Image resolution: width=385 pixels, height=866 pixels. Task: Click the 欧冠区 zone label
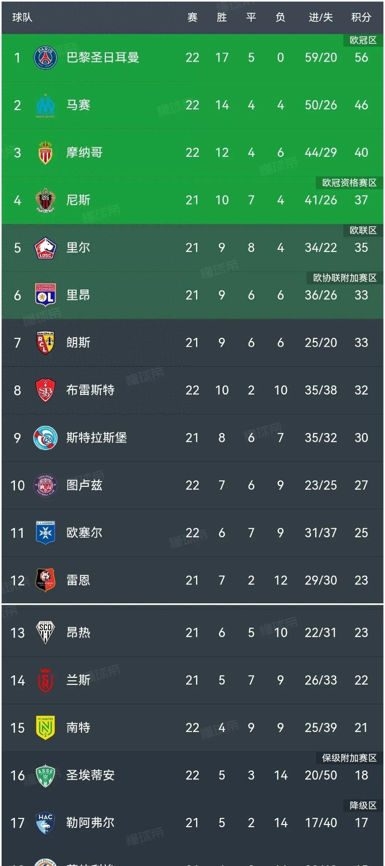click(363, 40)
